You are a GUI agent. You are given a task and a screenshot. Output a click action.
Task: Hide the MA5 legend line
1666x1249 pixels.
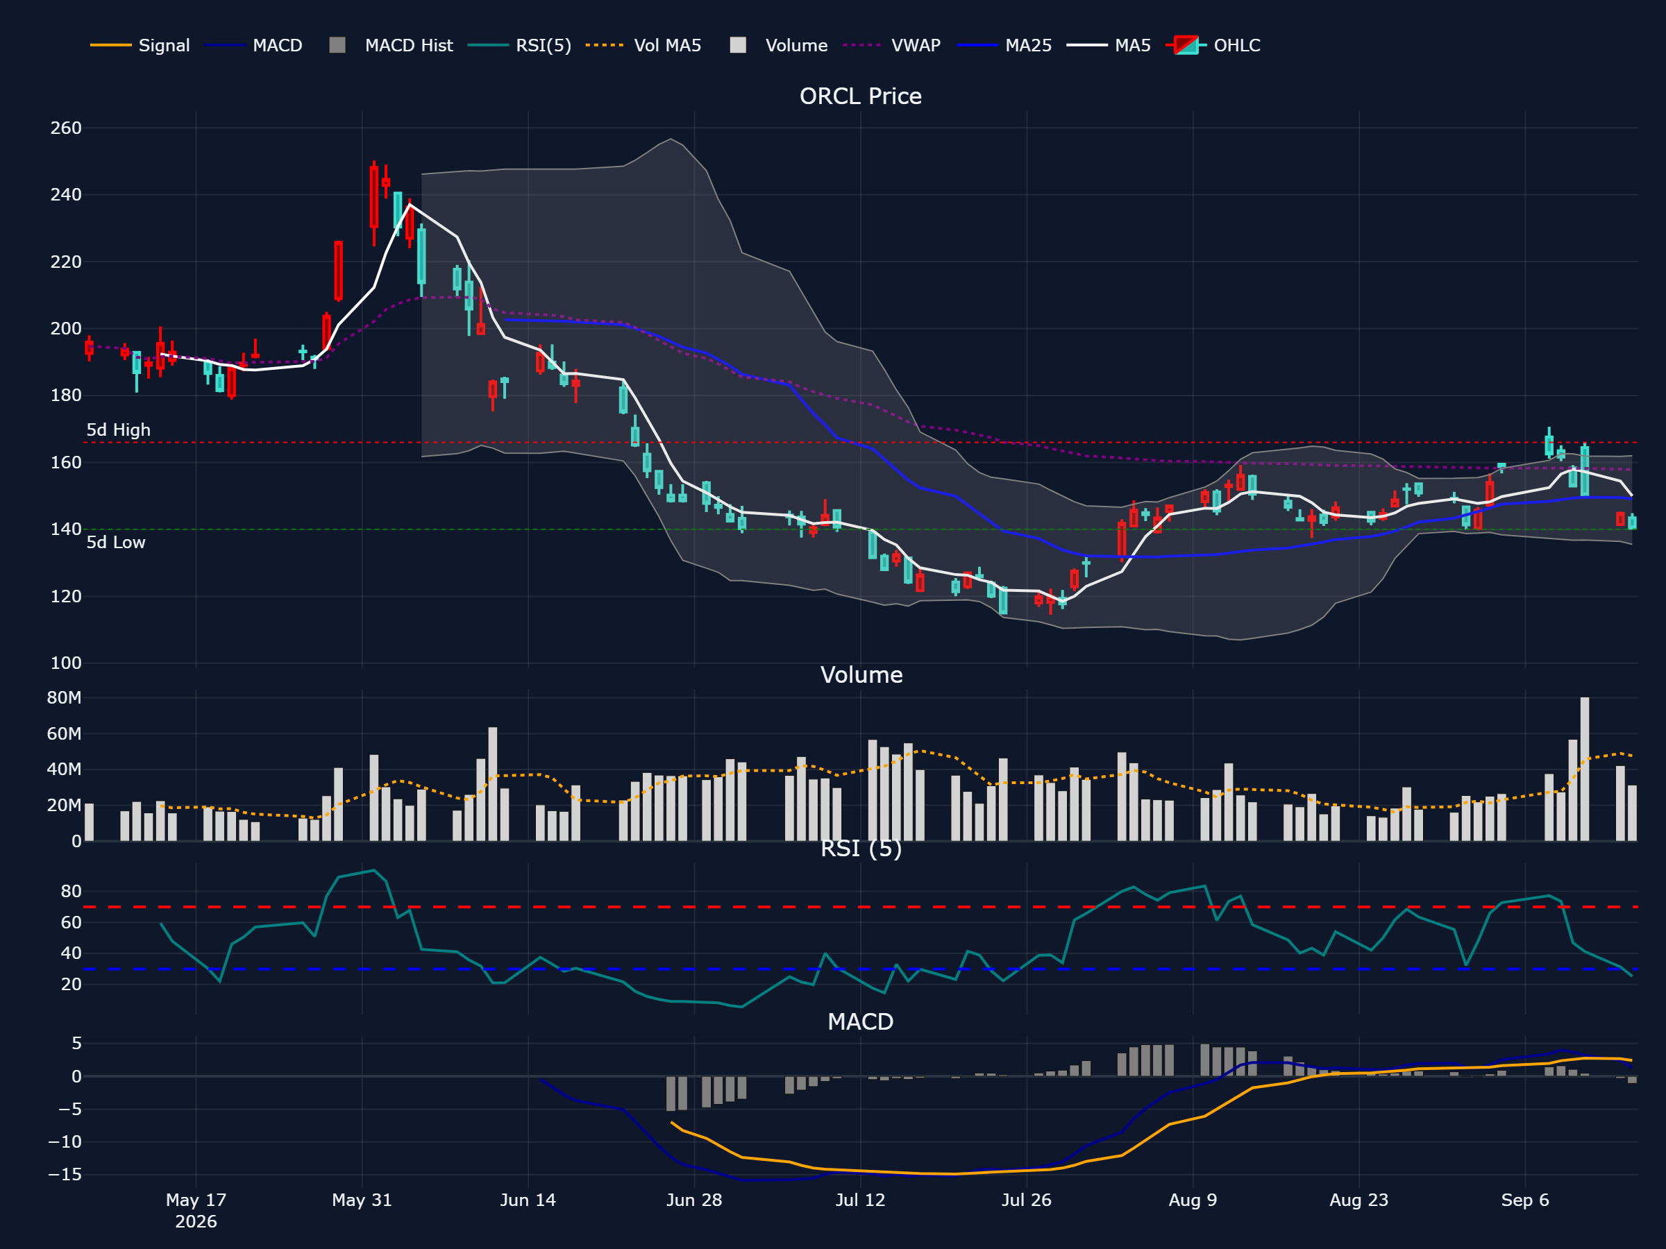[x=1109, y=45]
